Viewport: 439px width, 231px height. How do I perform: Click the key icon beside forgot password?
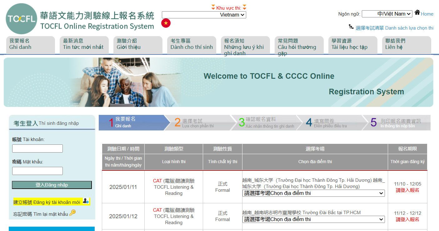pos(72,213)
